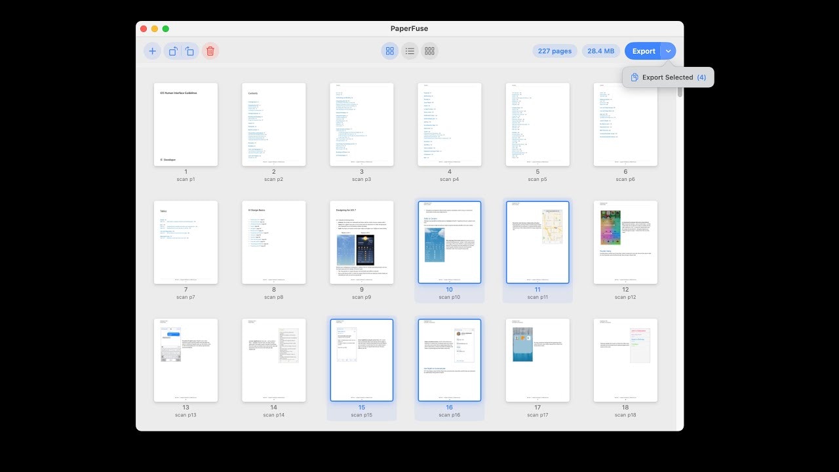Viewport: 839px width, 472px height.
Task: Rotate selected pages clockwise
Action: [x=189, y=51]
